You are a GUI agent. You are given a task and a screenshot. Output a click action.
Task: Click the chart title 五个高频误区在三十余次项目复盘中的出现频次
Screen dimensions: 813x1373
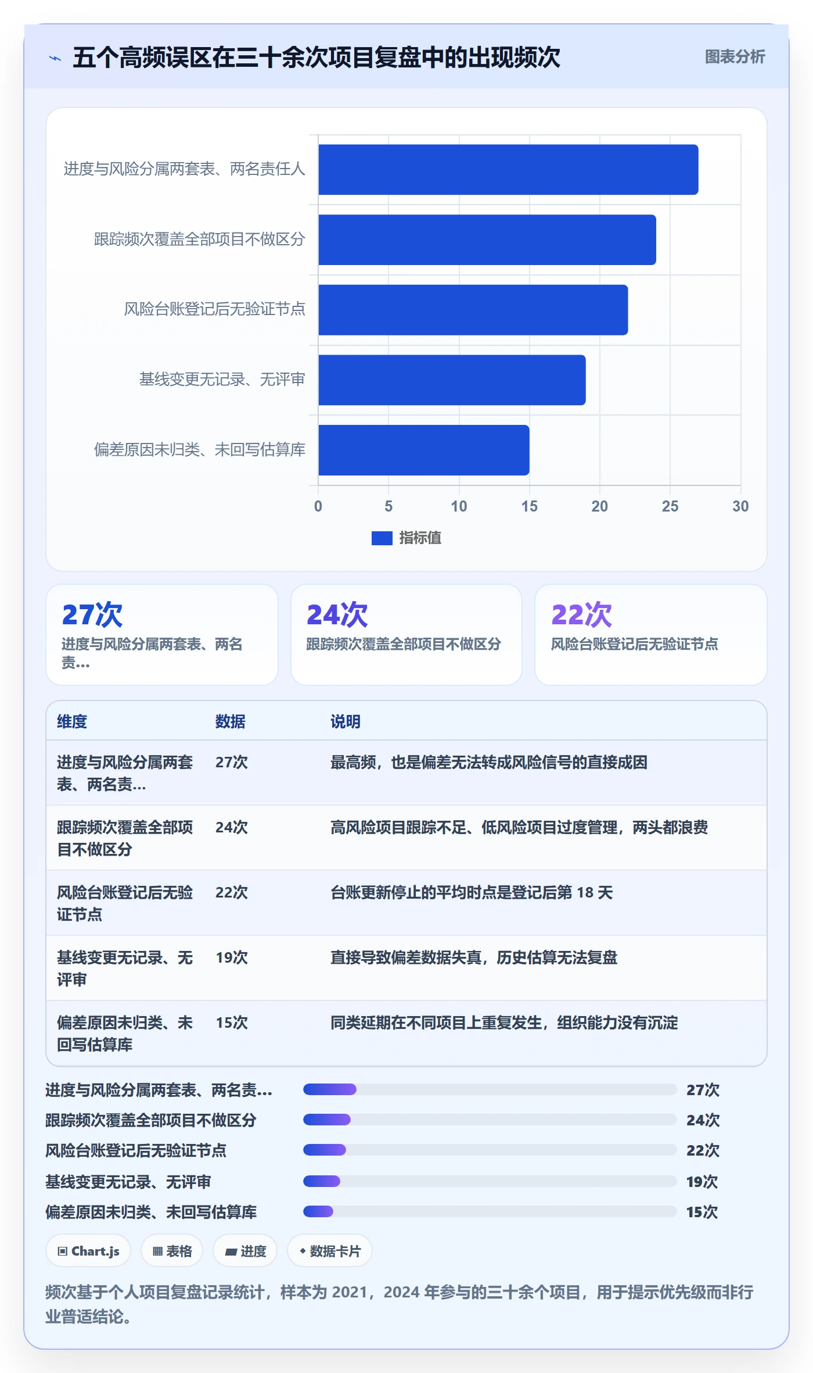pos(316,58)
